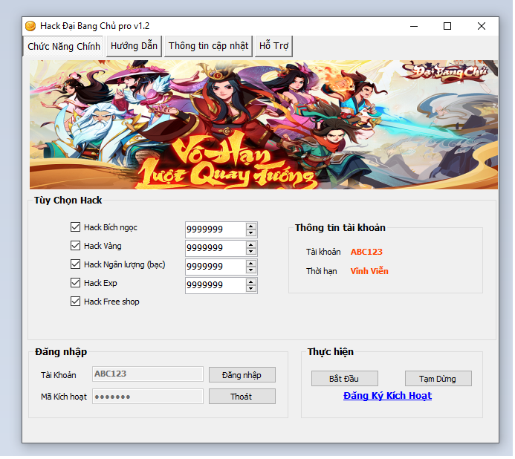Image resolution: width=515 pixels, height=459 pixels.
Task: Switch to the Hướng Dẫn tab
Action: point(134,46)
